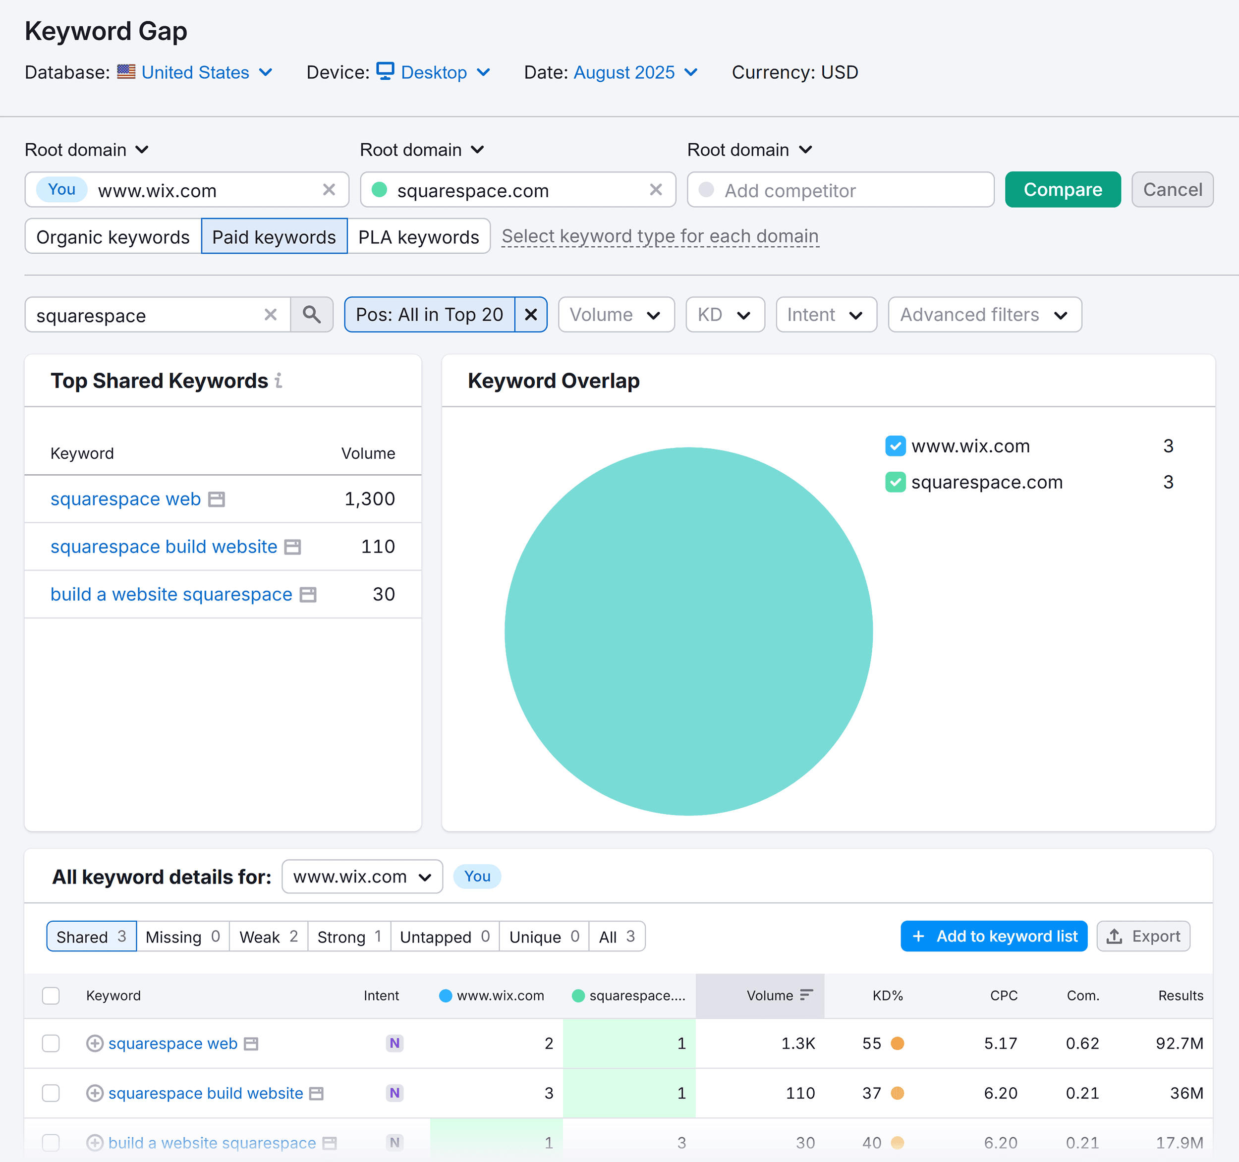Tick the select-all keywords header checkbox
1239x1162 pixels.
51,995
